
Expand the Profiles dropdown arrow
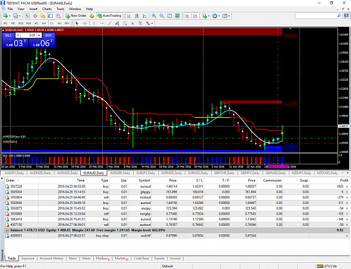(x=20, y=16)
